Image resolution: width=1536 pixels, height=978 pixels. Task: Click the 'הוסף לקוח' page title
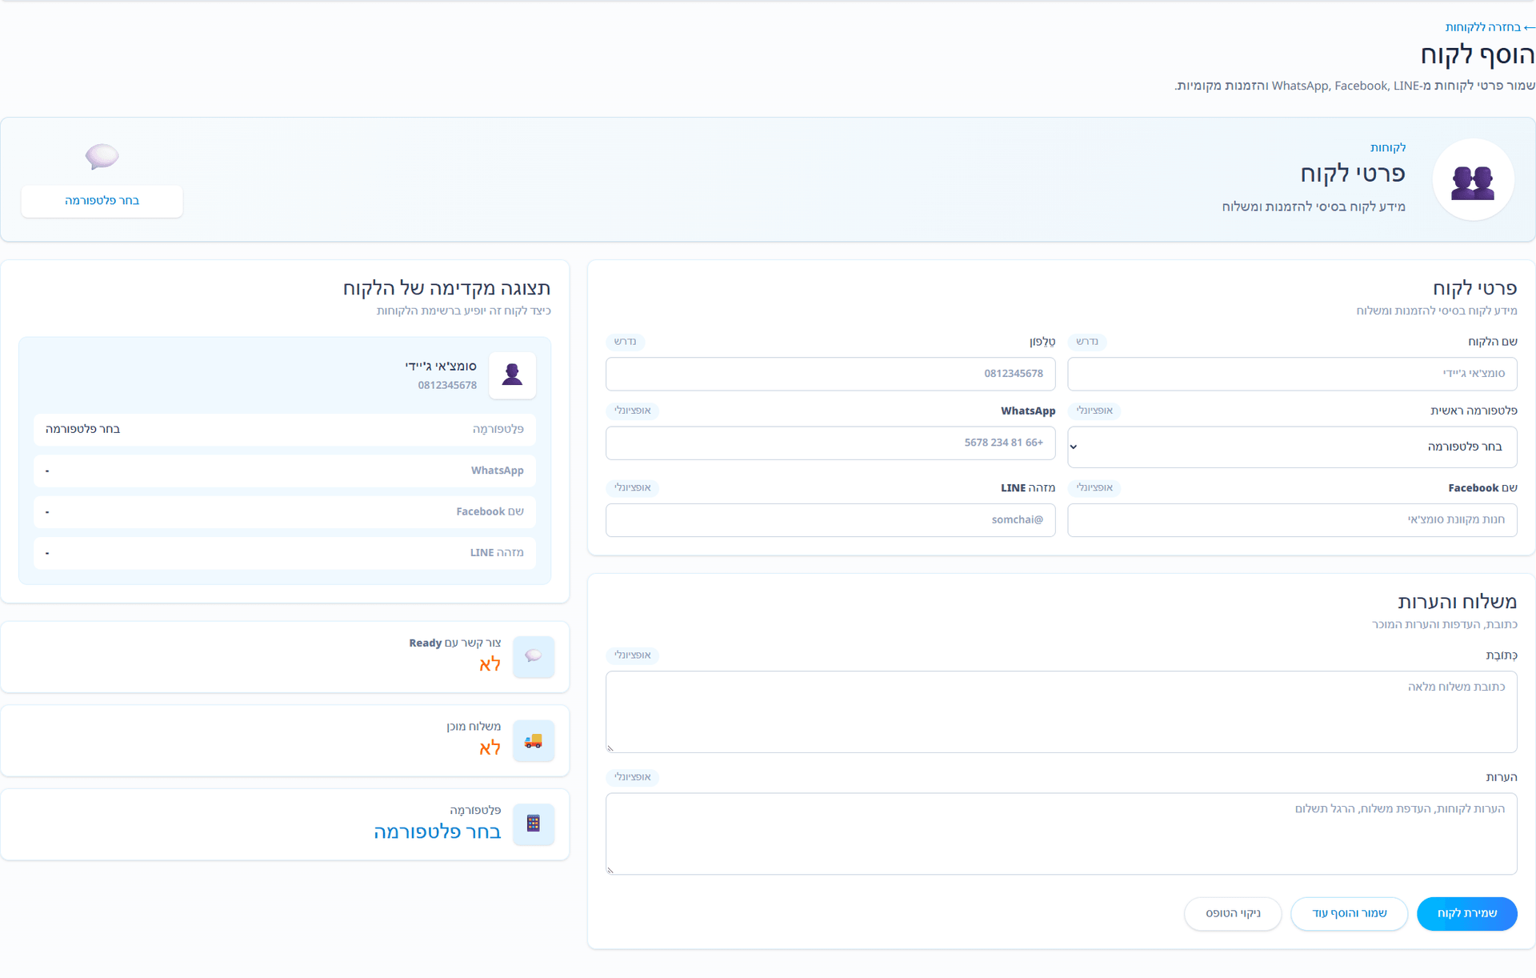[x=1477, y=55]
